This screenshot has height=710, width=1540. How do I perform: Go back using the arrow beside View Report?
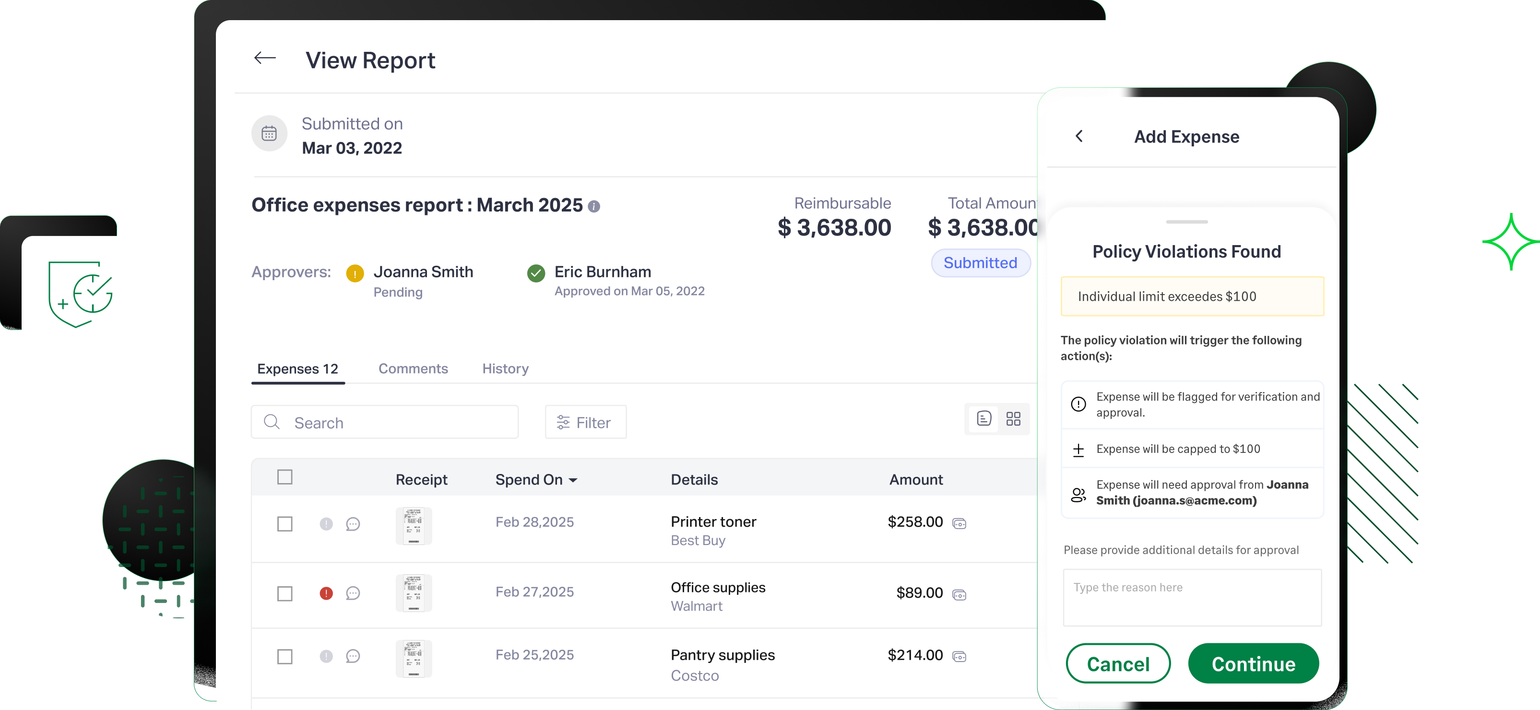click(x=265, y=58)
